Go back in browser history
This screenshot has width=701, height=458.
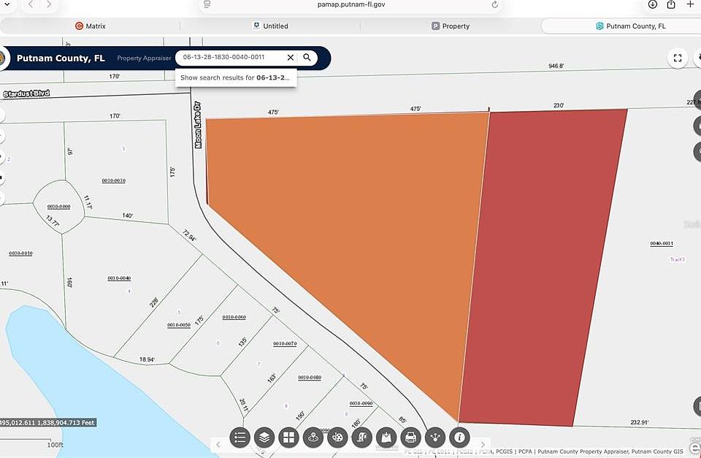coord(31,4)
